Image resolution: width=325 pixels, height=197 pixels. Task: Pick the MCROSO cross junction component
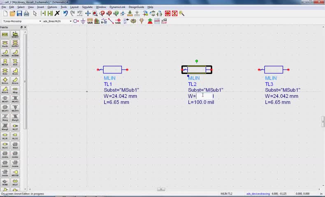(x=5, y=80)
